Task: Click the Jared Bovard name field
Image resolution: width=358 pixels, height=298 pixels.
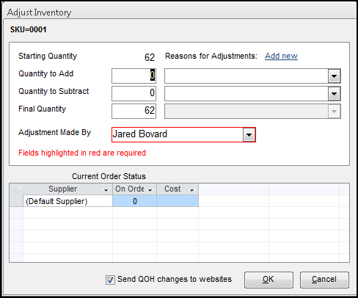Action: (x=178, y=134)
